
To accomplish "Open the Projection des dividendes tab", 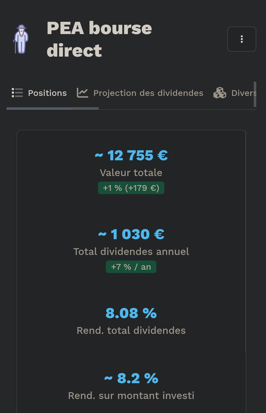I will point(148,93).
